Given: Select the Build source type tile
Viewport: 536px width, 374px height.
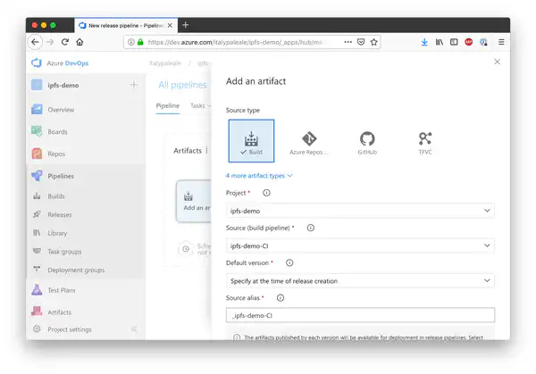Looking at the screenshot, I should pos(251,142).
